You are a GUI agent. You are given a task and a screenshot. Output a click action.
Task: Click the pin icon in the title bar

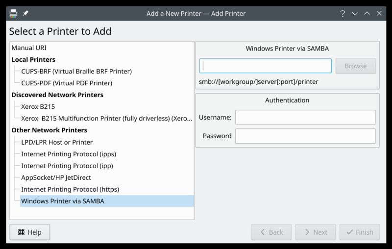pos(25,13)
